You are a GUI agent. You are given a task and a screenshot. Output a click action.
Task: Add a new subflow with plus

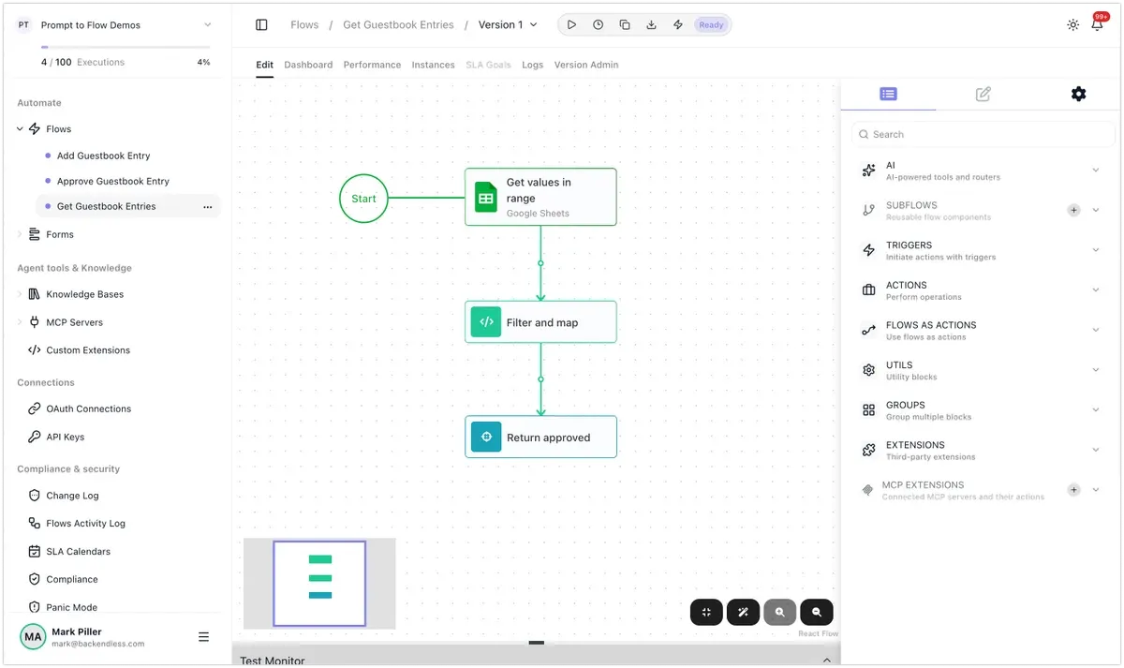[1073, 210]
